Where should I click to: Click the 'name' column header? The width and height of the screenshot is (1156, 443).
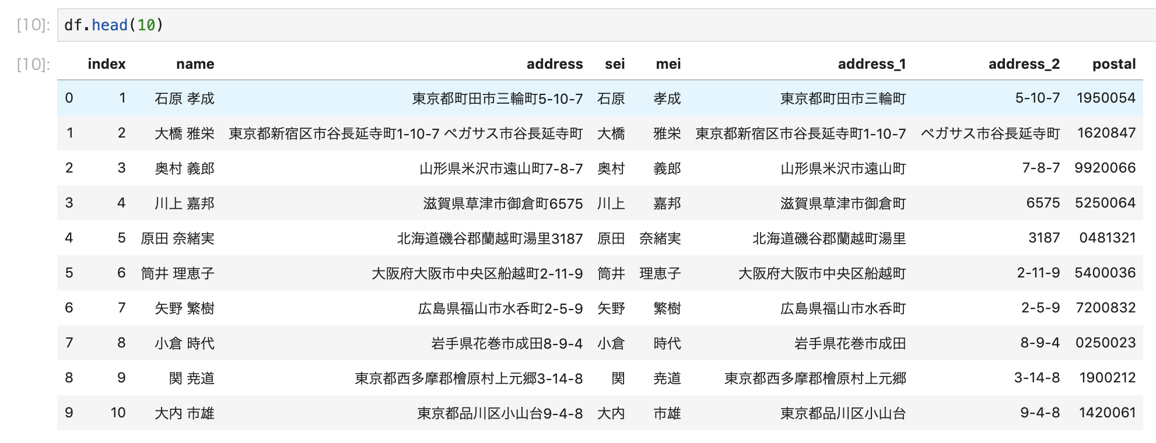[x=195, y=64]
